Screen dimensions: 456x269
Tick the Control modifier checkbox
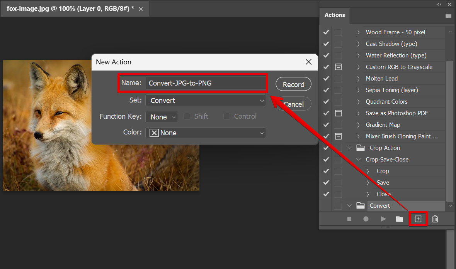coord(226,116)
